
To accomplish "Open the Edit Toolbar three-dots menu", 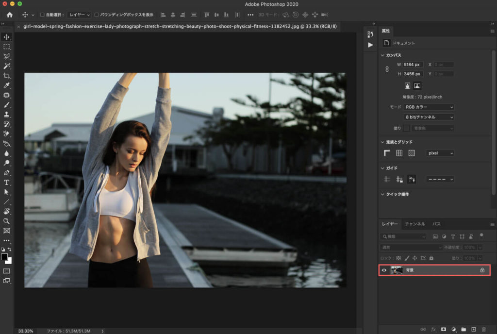I will [6, 240].
